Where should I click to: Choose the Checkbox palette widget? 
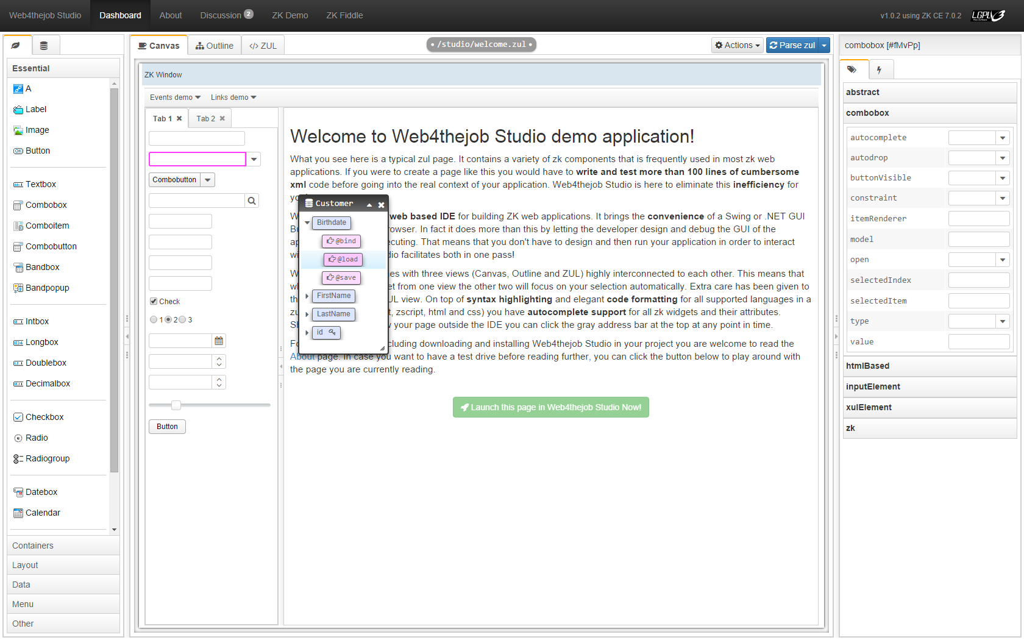38,417
